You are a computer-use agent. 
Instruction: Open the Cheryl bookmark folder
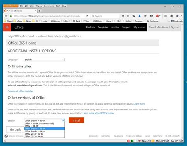8,21
